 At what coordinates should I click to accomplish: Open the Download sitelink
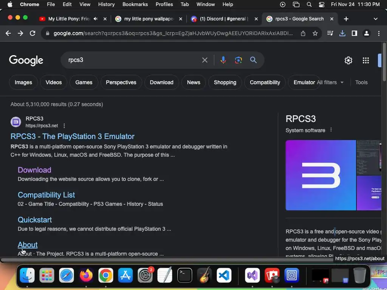34,170
